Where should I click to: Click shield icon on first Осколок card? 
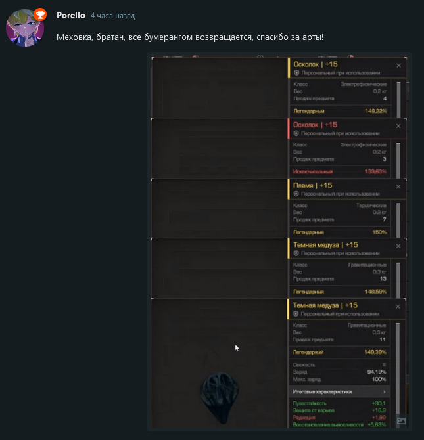point(296,73)
